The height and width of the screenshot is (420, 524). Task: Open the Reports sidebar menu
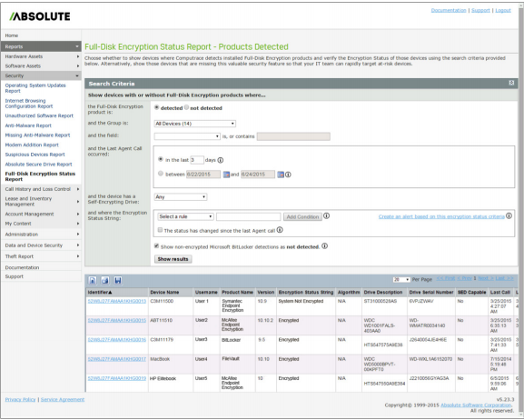coord(41,46)
